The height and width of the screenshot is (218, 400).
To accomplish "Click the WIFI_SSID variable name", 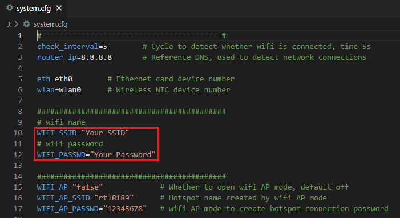I will 57,133.
